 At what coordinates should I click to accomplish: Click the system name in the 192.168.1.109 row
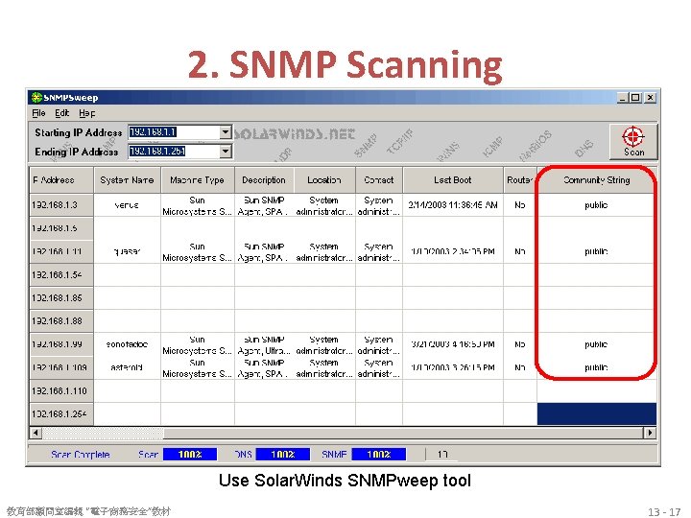pyautogui.click(x=127, y=367)
